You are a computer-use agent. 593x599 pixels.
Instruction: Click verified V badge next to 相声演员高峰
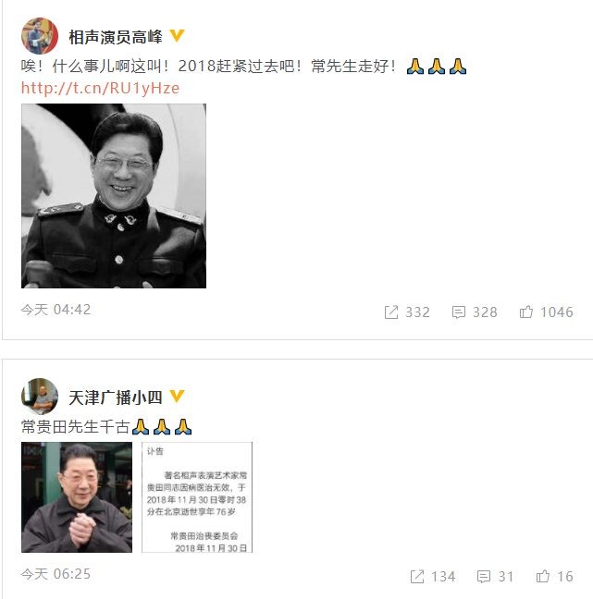(177, 35)
